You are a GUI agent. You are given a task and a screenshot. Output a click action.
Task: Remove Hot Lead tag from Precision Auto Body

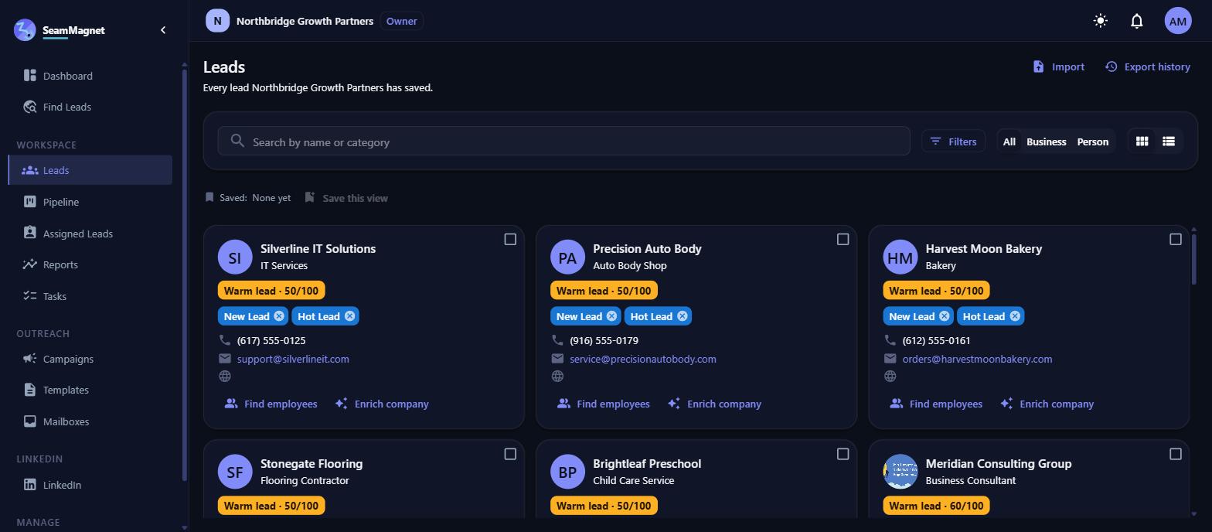(x=683, y=316)
